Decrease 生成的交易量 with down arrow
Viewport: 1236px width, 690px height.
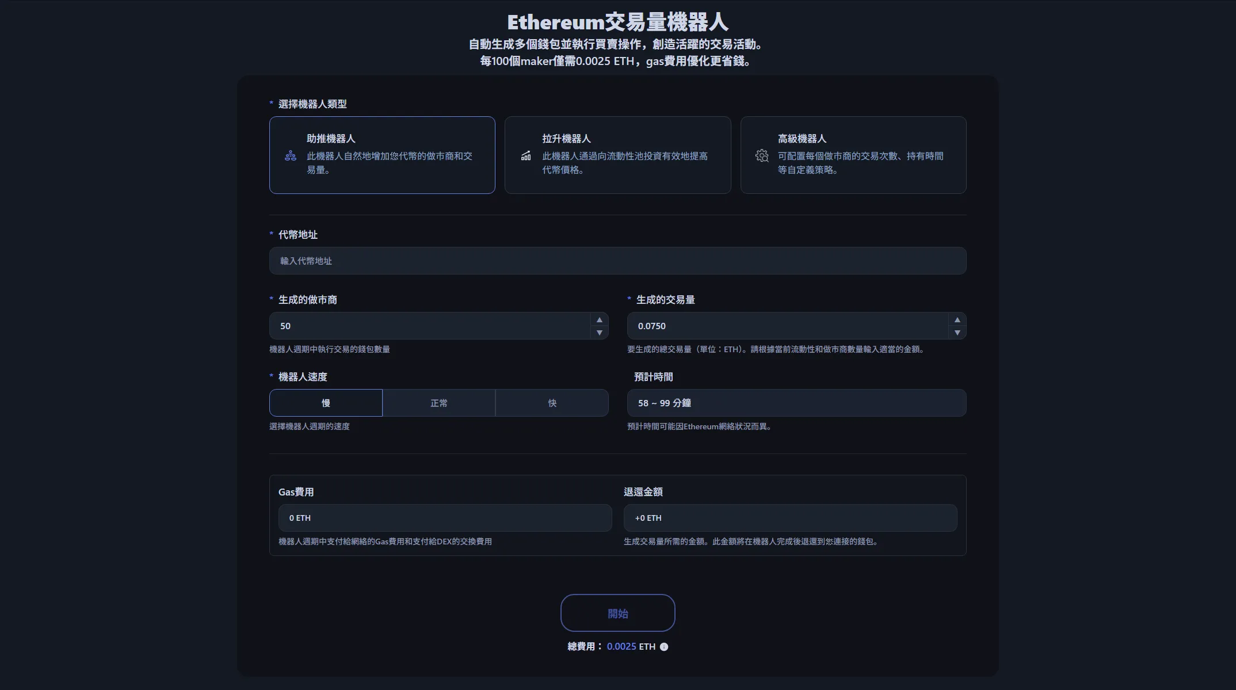[957, 333]
